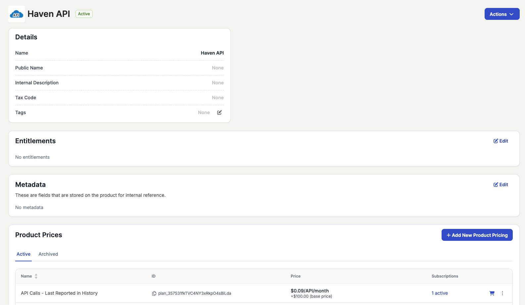This screenshot has width=525, height=305.
Task: Click the Active status badge
Action: (84, 14)
